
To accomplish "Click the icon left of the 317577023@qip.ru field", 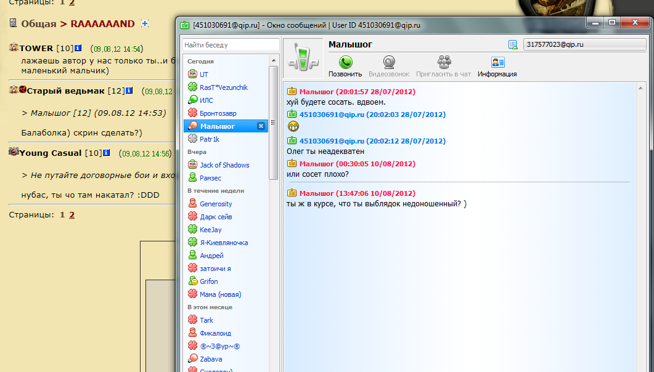I will (513, 44).
